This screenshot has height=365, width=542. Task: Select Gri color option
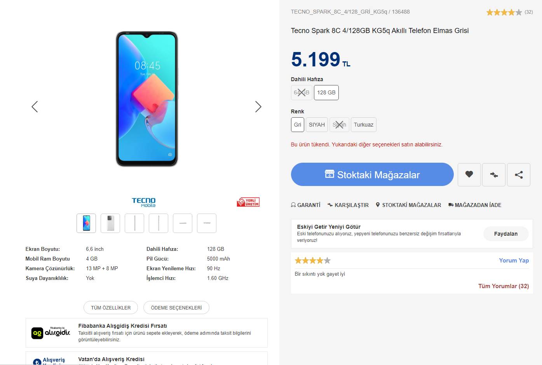297,125
